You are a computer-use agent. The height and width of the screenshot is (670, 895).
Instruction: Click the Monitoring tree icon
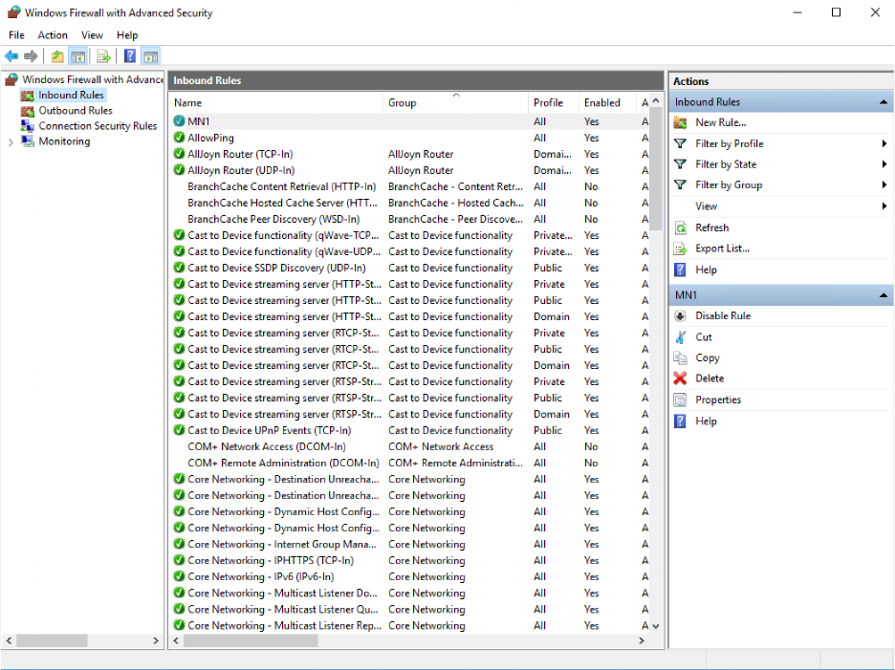(x=28, y=141)
